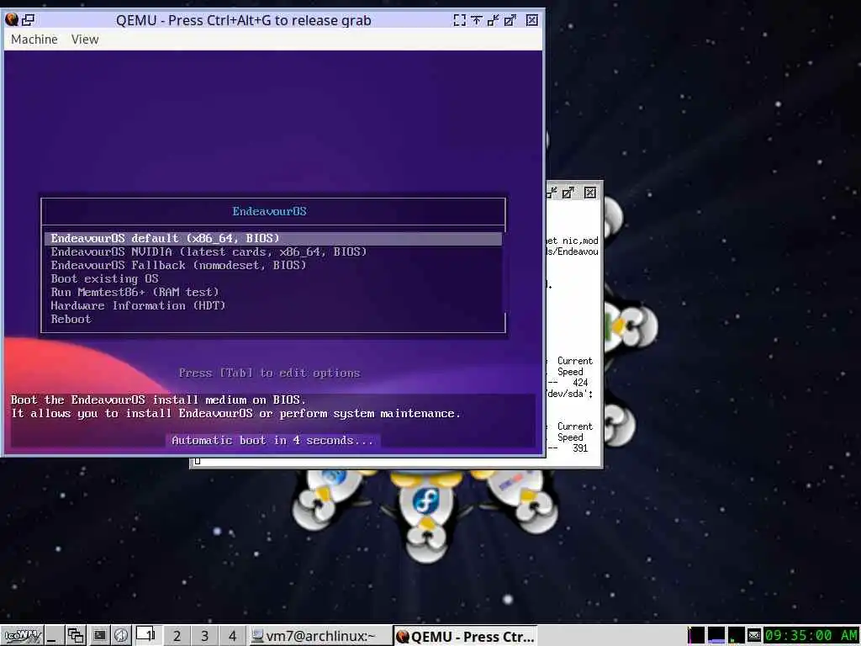The image size is (861, 646).
Task: Toggle fullscreen for the QEMU window
Action: 460,20
